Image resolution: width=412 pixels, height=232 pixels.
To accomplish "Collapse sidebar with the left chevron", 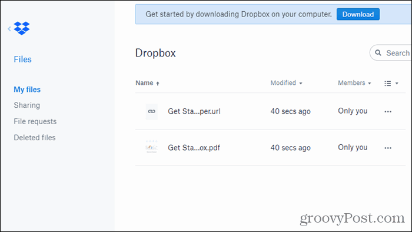I will [9, 29].
